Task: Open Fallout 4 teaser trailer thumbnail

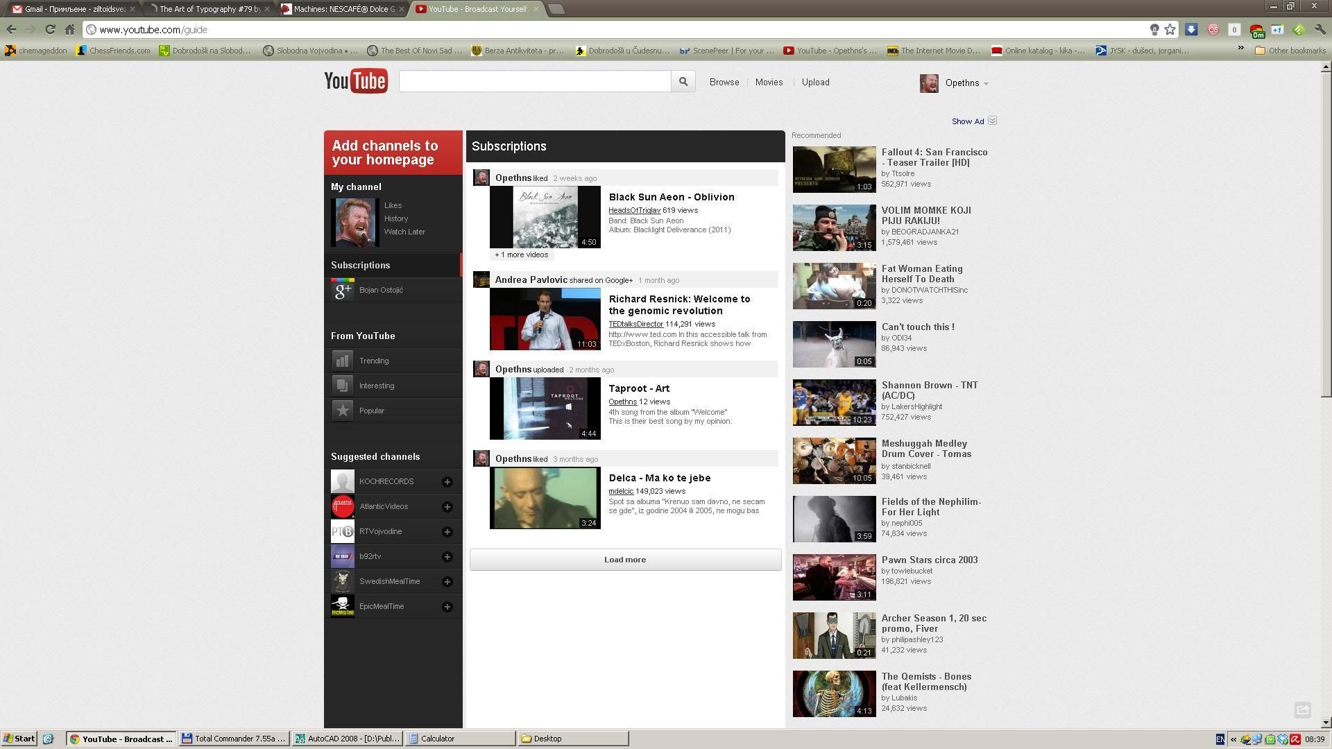Action: tap(834, 169)
